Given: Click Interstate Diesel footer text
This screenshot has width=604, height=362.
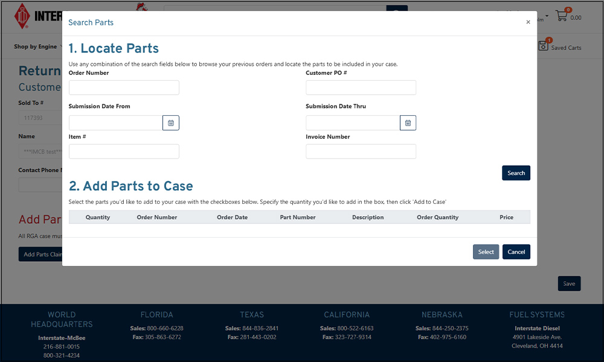Looking at the screenshot, I should (538, 329).
